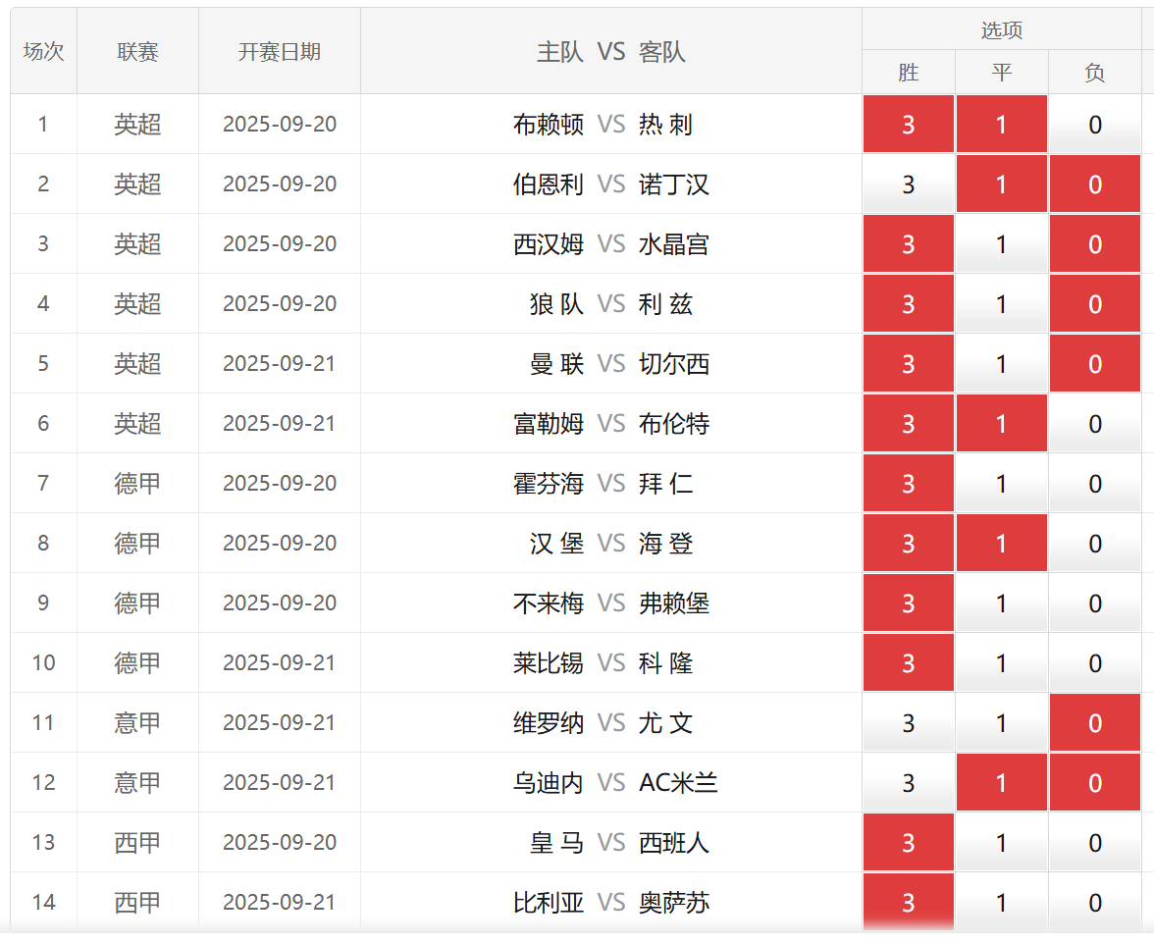
Task: Toggle draw option for 西汉姆 VS 水晶宫
Action: 1001,244
